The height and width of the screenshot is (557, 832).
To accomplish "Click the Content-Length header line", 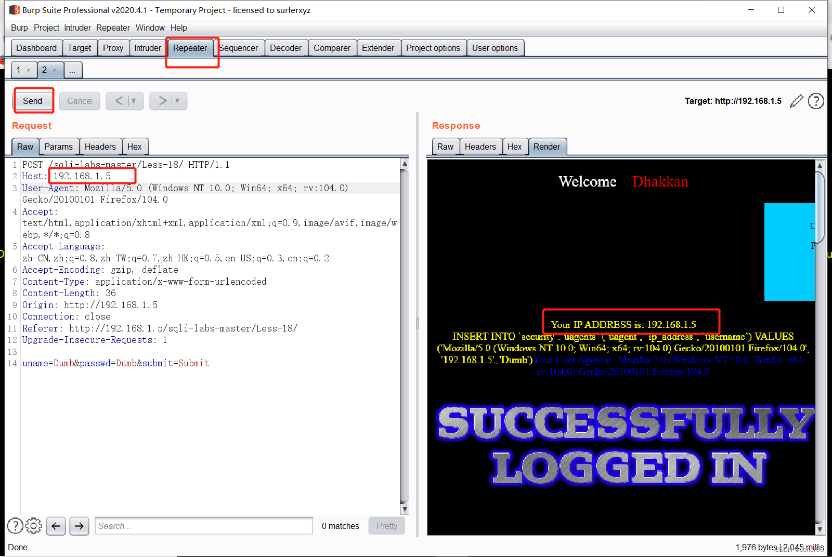I will tap(69, 293).
